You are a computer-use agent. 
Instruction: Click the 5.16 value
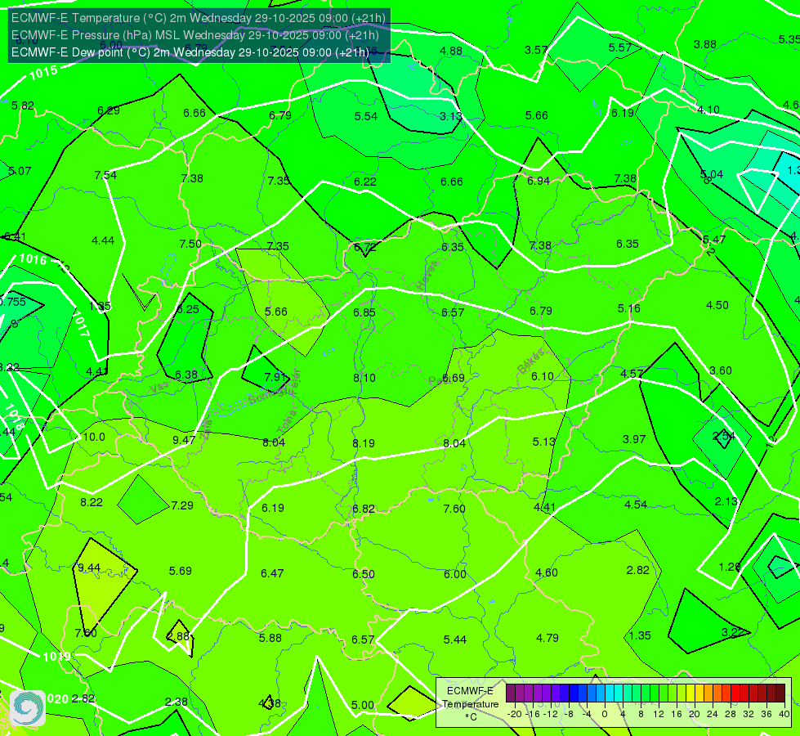tap(628, 308)
